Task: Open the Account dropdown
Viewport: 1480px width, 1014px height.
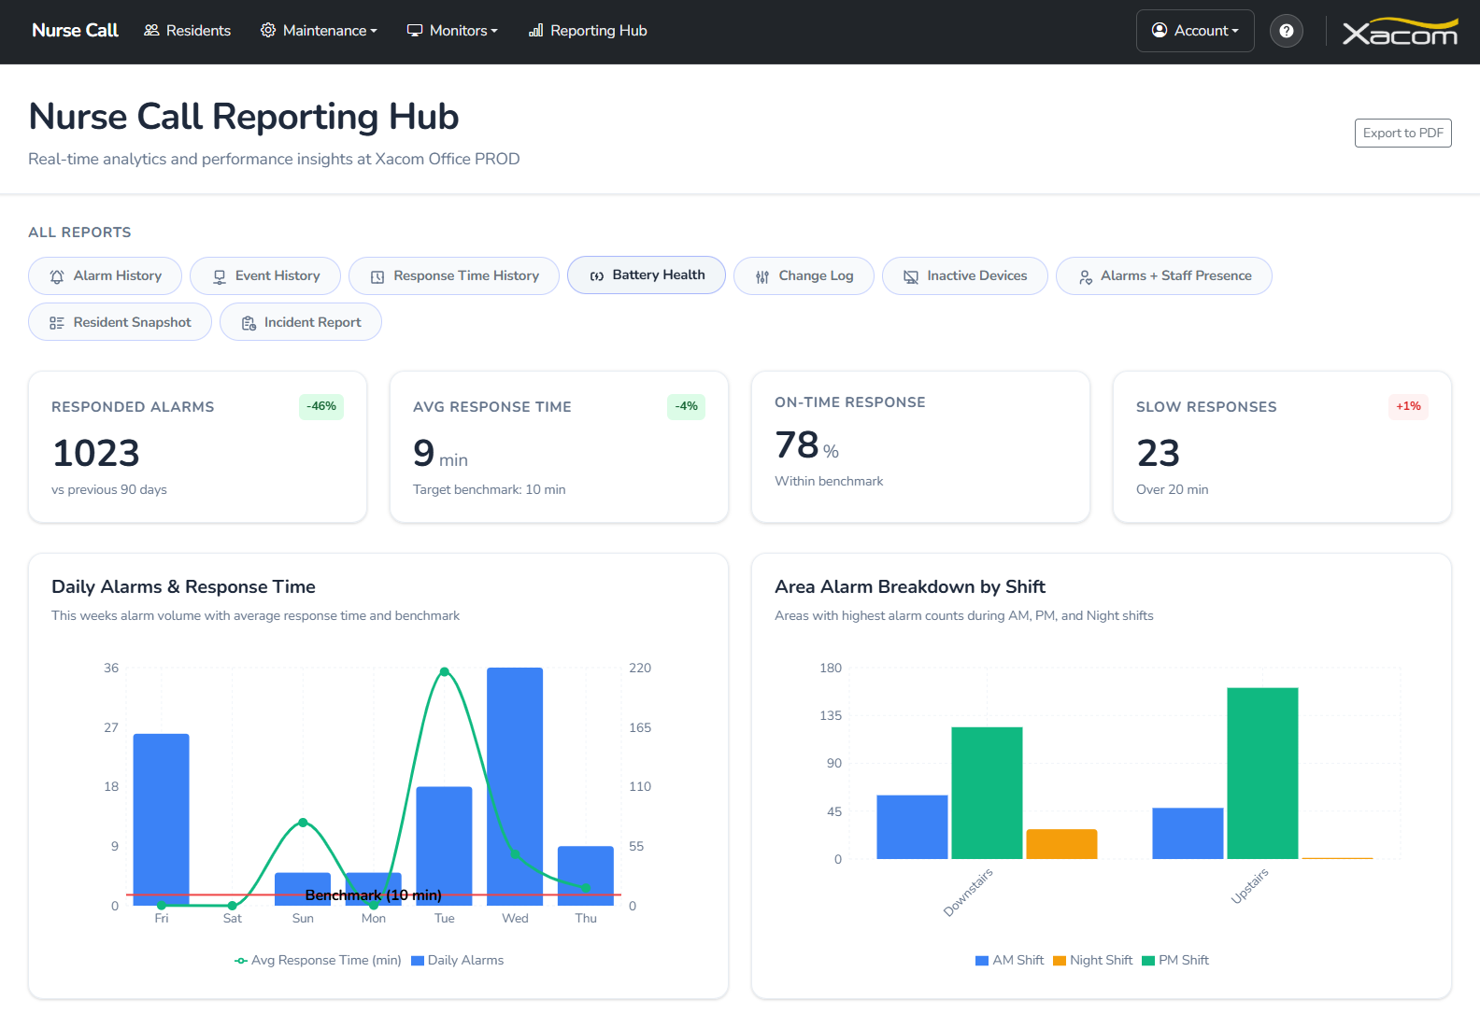Action: (x=1195, y=31)
